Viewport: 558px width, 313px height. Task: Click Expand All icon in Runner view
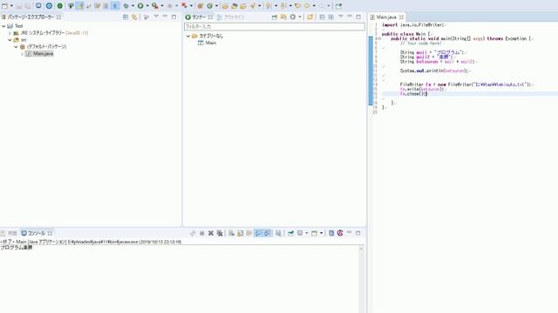click(331, 17)
